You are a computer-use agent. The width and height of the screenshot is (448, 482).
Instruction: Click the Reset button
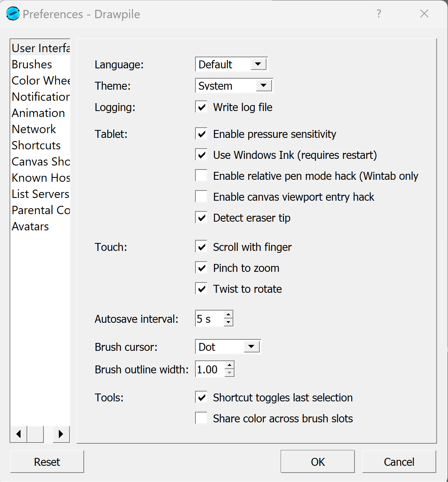pos(47,461)
